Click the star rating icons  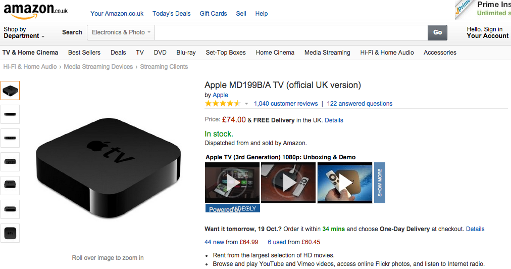coord(222,104)
